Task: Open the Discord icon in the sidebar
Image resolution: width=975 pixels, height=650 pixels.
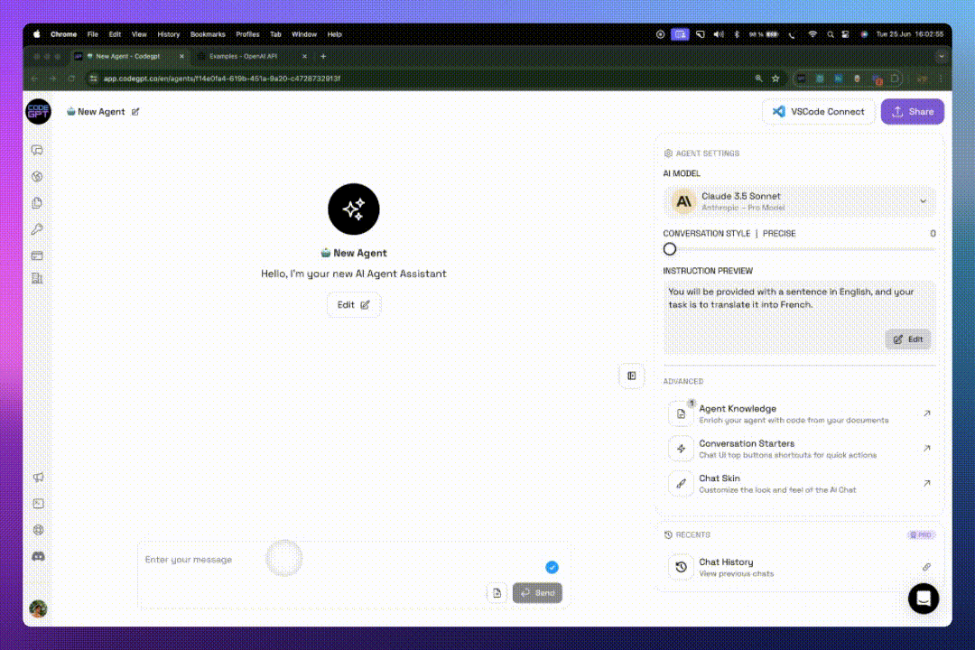Action: click(x=38, y=556)
